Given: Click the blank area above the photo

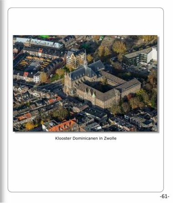Looking at the screenshot, I should pos(86,21).
